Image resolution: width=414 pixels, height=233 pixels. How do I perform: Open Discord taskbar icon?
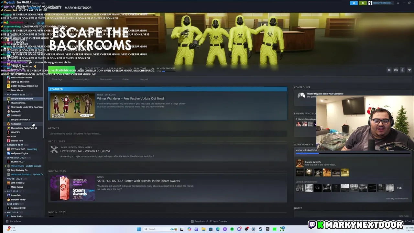(239, 229)
